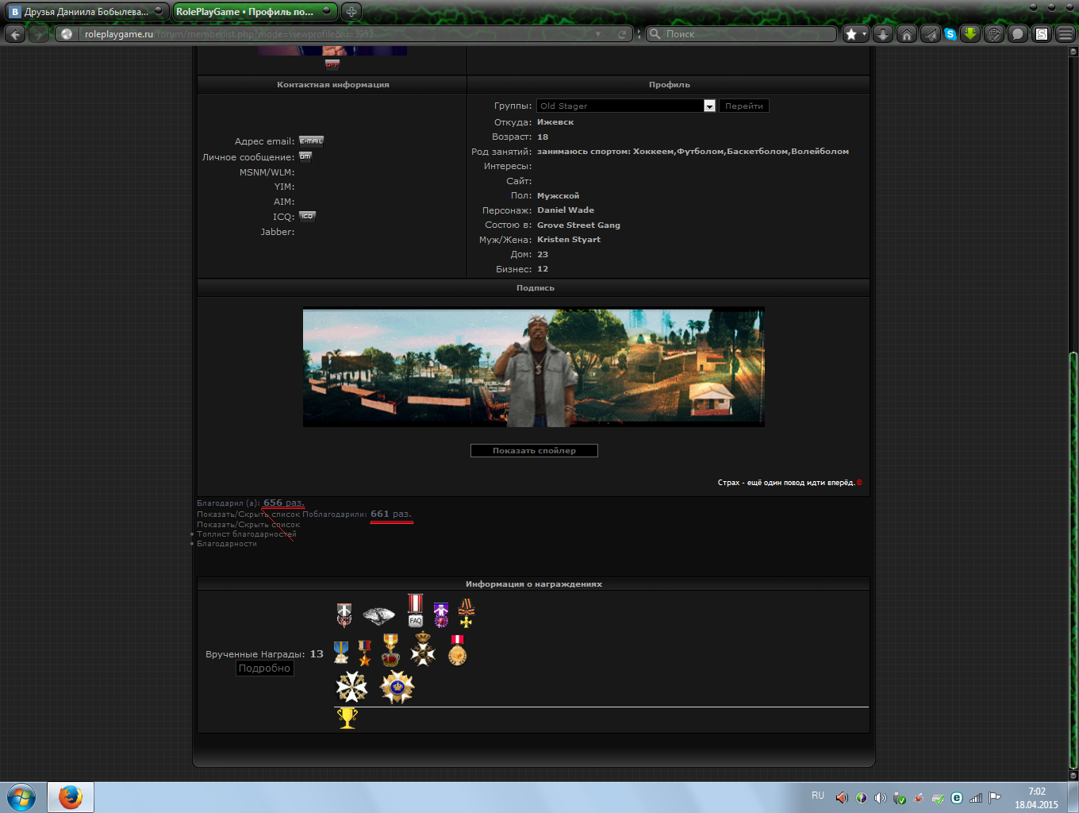Viewport: 1079px width, 813px height.
Task: Switch to the RolePlayGame Профиль tab
Action: point(255,12)
